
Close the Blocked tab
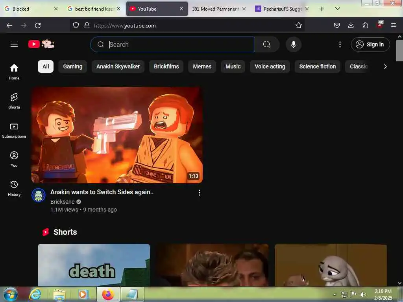coord(56,9)
